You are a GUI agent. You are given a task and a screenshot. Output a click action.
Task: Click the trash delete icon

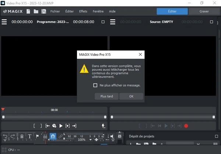(22, 136)
